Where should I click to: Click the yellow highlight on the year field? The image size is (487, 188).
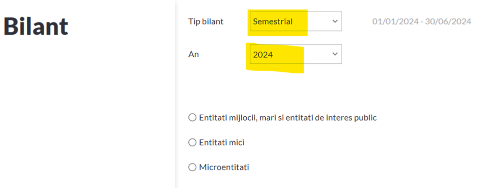(x=275, y=58)
